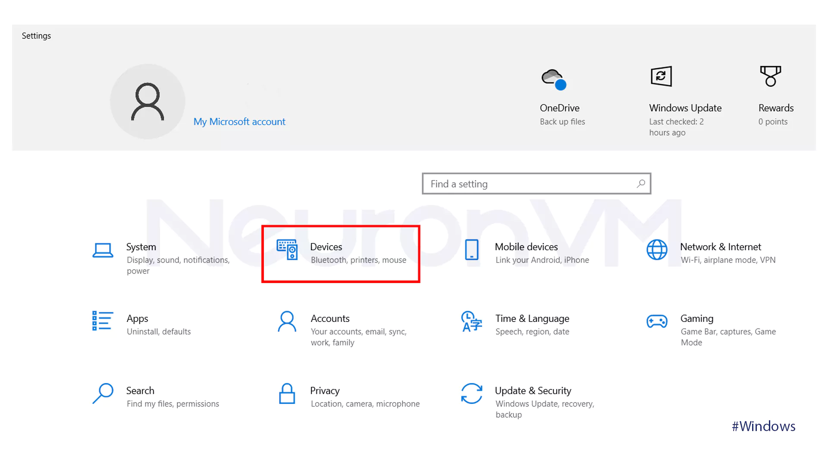Open the Devices settings heading
The image size is (828, 466).
(x=326, y=247)
